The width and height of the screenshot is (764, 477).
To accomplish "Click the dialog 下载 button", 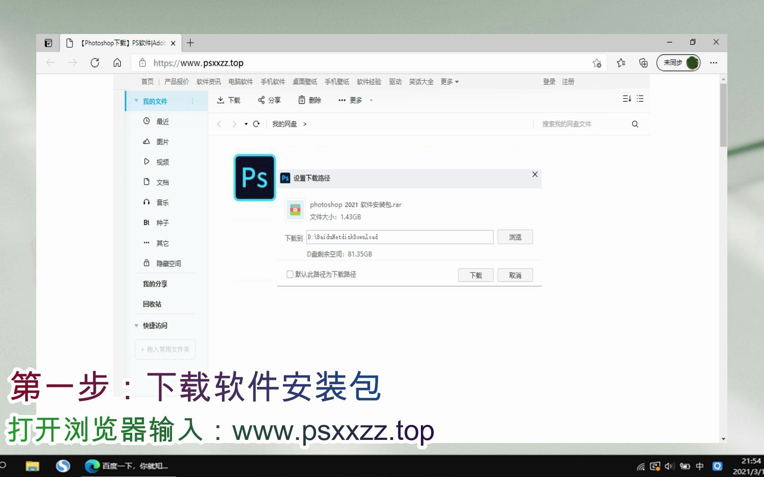I will pyautogui.click(x=476, y=275).
